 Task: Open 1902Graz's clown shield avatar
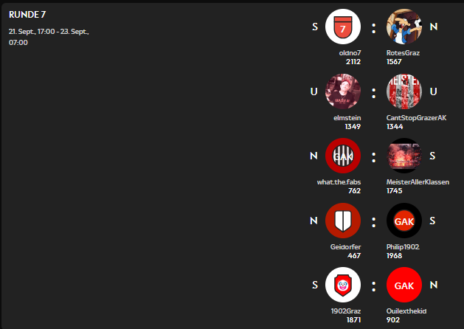pyautogui.click(x=343, y=285)
